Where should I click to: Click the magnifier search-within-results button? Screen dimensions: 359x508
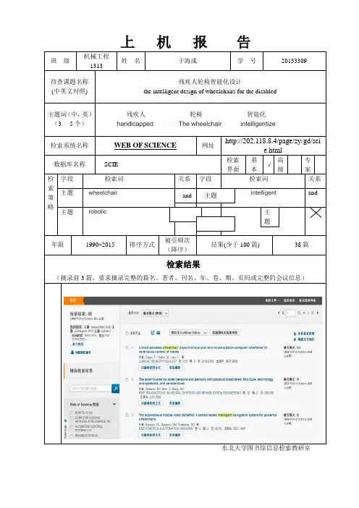[115, 388]
